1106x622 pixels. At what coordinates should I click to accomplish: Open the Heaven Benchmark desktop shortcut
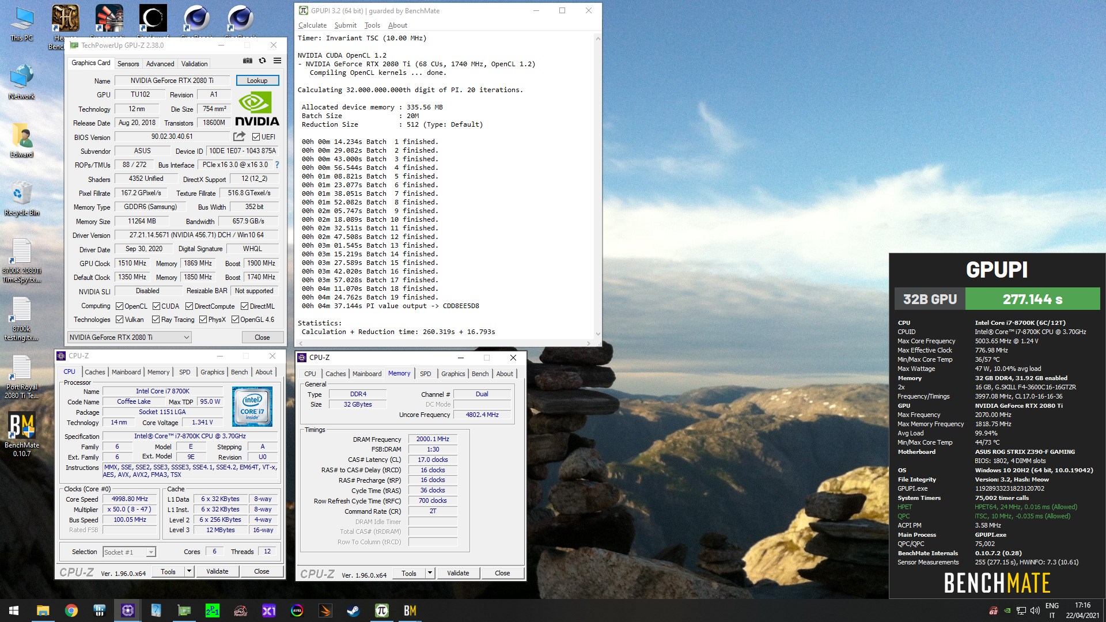[65, 26]
